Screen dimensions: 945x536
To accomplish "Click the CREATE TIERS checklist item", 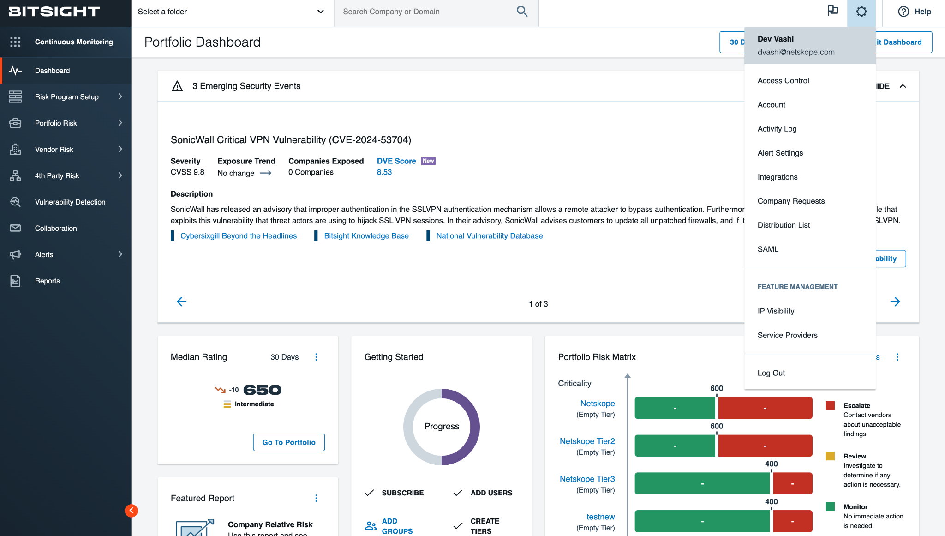I will [x=477, y=526].
